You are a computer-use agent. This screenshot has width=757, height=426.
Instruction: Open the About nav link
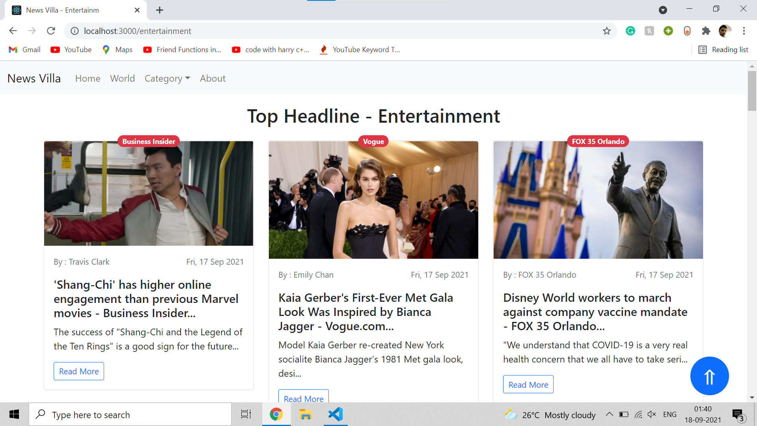pyautogui.click(x=213, y=78)
